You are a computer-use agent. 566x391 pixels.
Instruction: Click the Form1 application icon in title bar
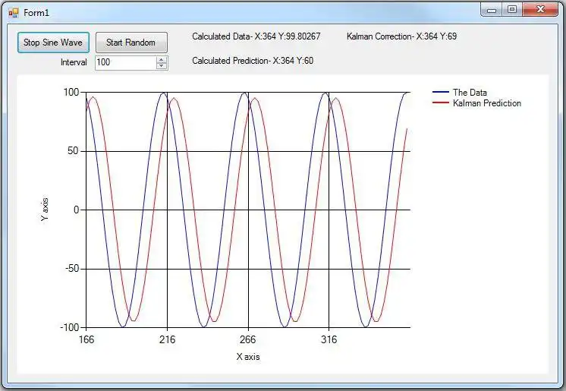point(14,13)
